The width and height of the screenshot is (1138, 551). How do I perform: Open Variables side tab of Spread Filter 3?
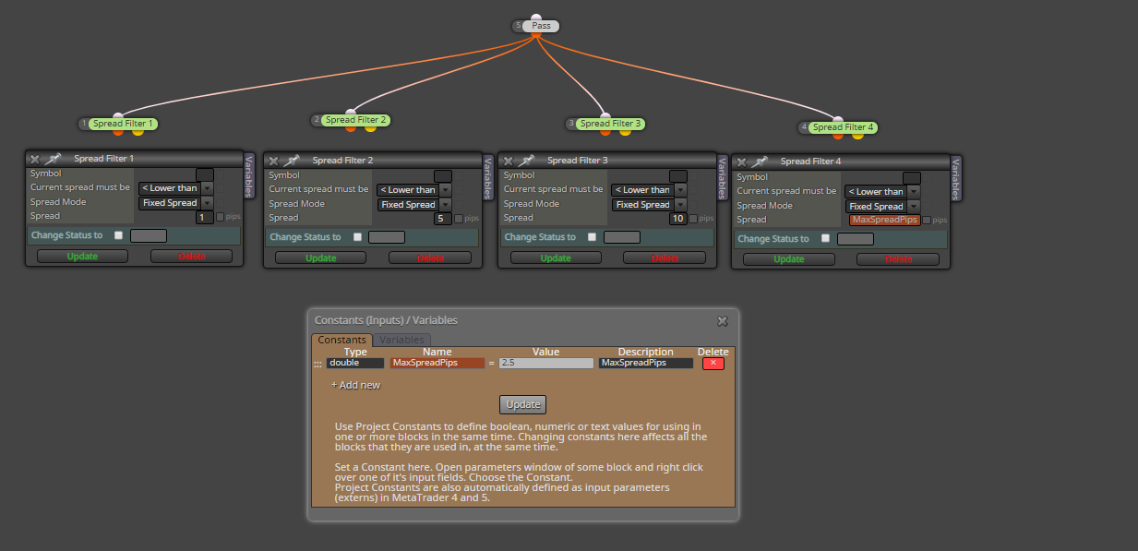tap(723, 177)
